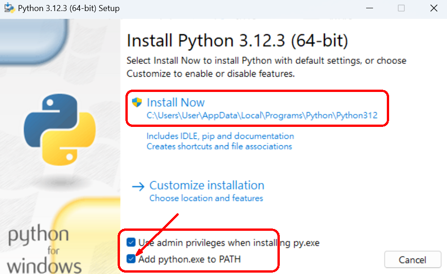Click 'Choose location and features' text
Image resolution: width=447 pixels, height=274 pixels.
(x=206, y=198)
